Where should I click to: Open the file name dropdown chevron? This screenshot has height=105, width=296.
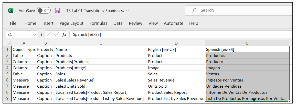128,11
